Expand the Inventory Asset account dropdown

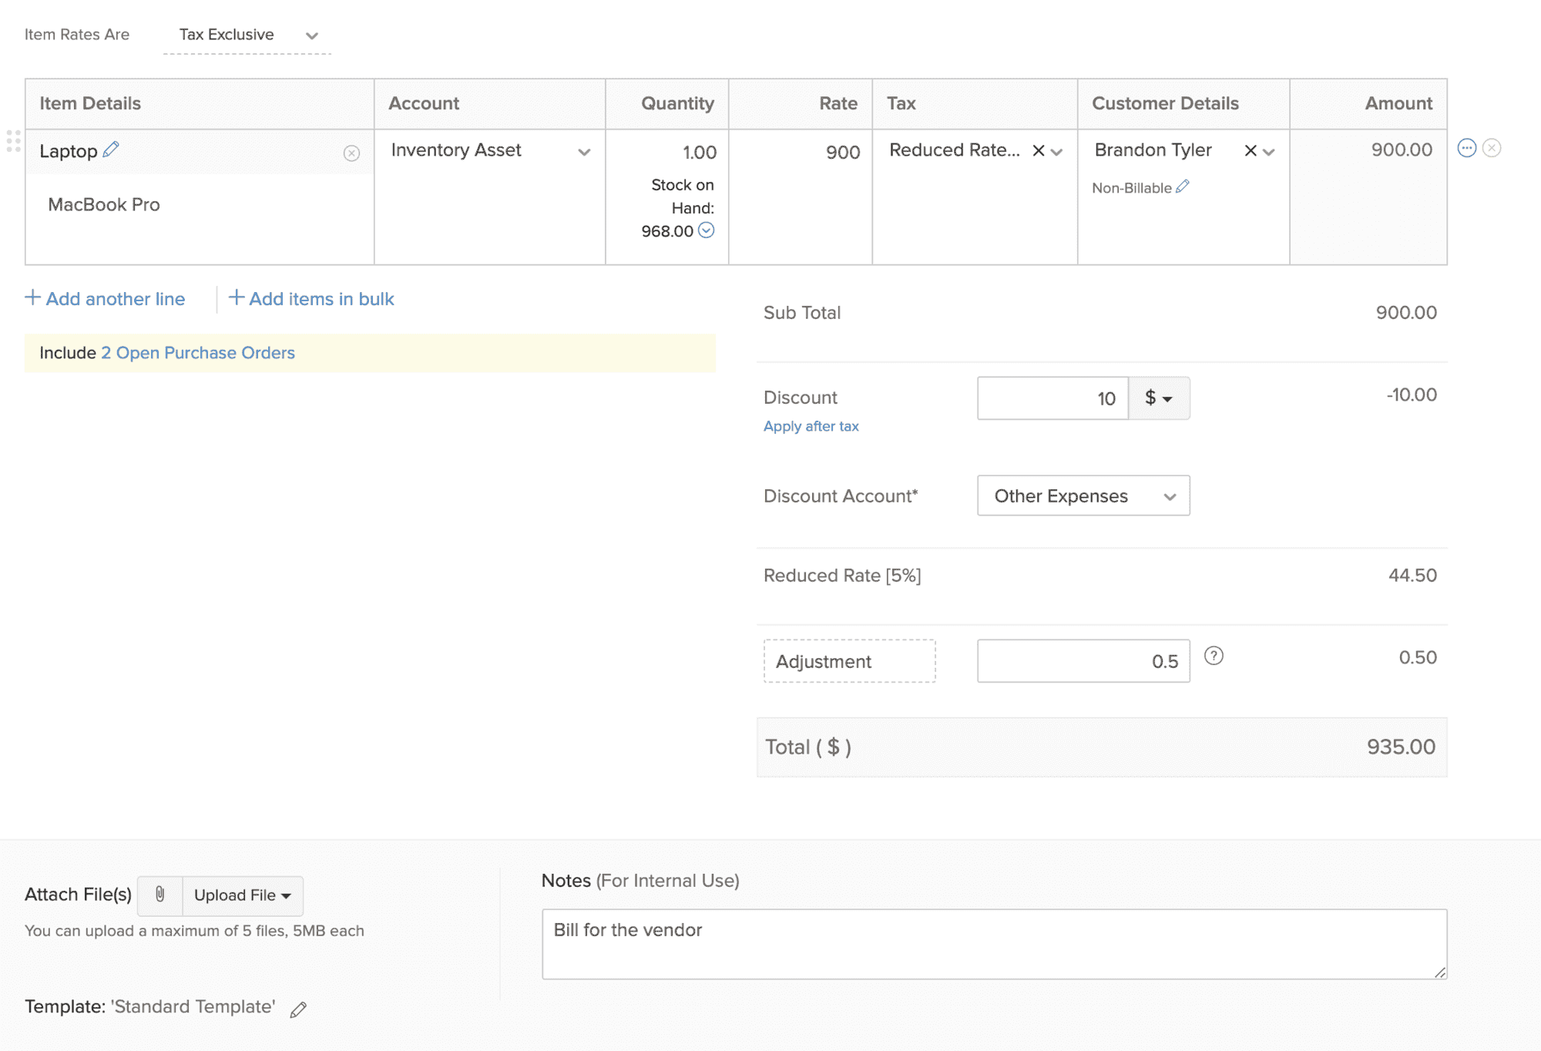click(584, 152)
